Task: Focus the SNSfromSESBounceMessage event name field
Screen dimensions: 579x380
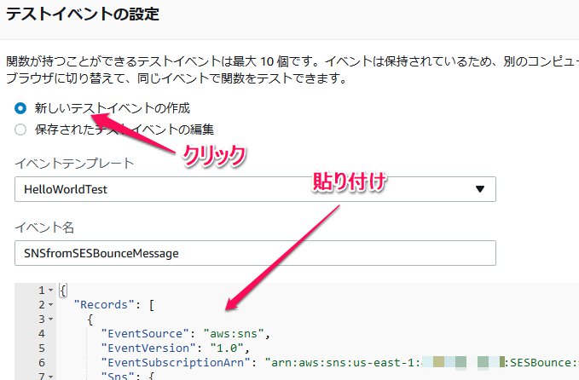Action: pos(254,252)
